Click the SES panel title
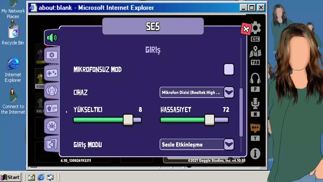The height and width of the screenshot is (182, 323). point(153,26)
